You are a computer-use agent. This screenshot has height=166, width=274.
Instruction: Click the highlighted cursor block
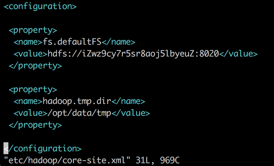pyautogui.click(x=6, y=149)
